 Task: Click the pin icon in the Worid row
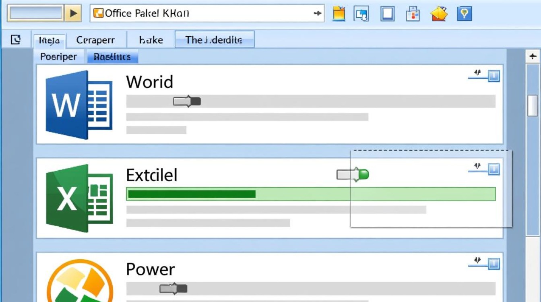point(477,73)
